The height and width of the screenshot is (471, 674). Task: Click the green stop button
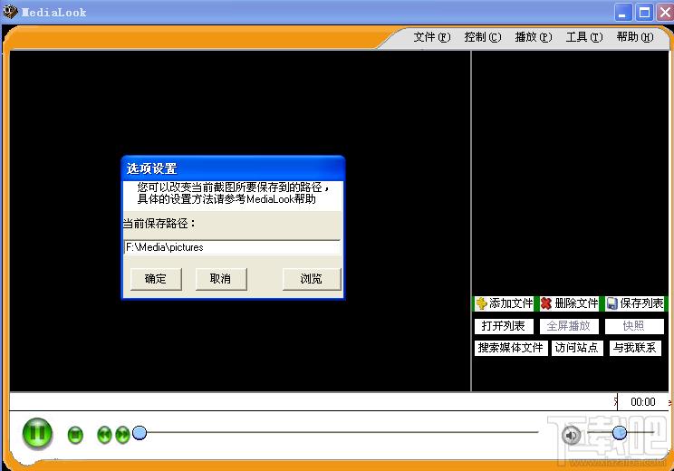click(x=75, y=435)
